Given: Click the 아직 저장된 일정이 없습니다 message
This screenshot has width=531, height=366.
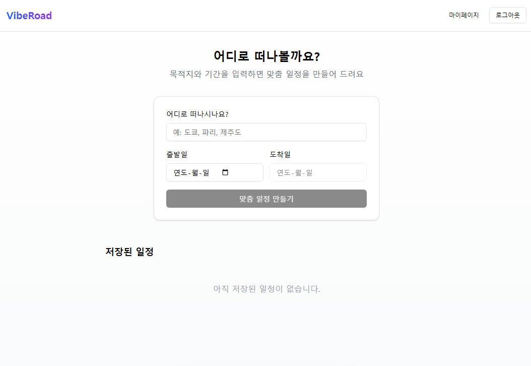Looking at the screenshot, I should 266,288.
